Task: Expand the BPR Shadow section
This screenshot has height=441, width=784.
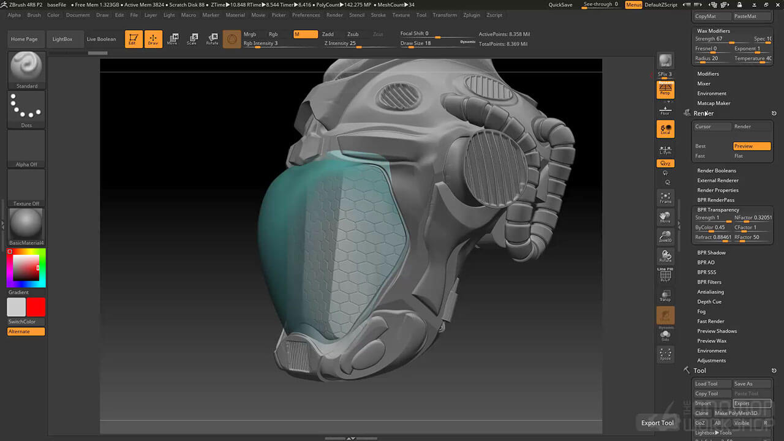Action: (x=711, y=253)
